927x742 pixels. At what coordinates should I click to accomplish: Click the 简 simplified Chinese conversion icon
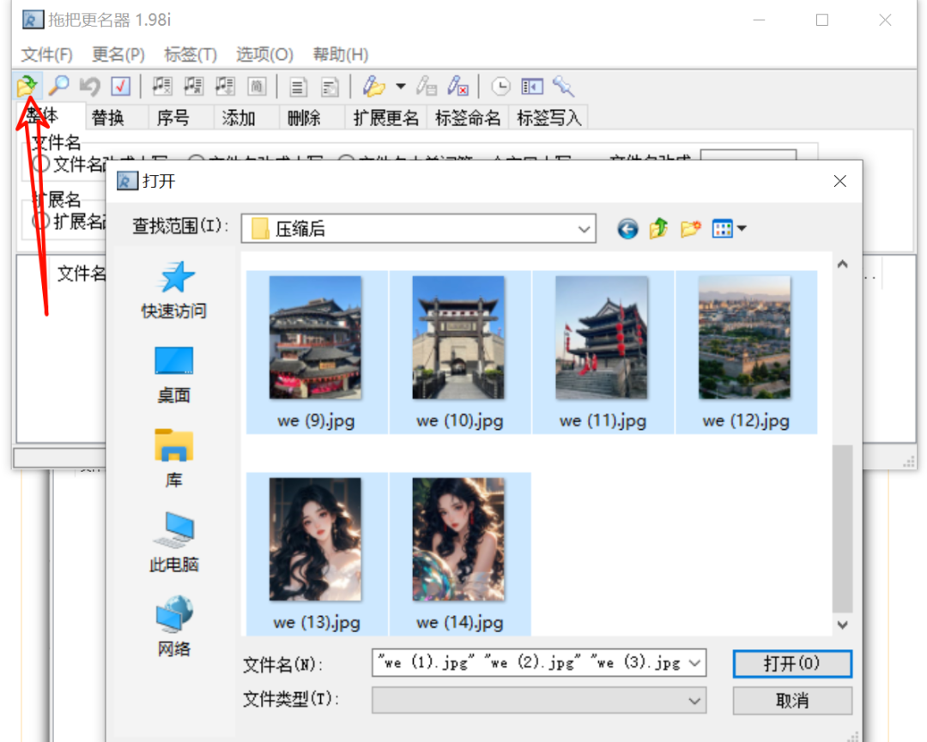pos(257,87)
